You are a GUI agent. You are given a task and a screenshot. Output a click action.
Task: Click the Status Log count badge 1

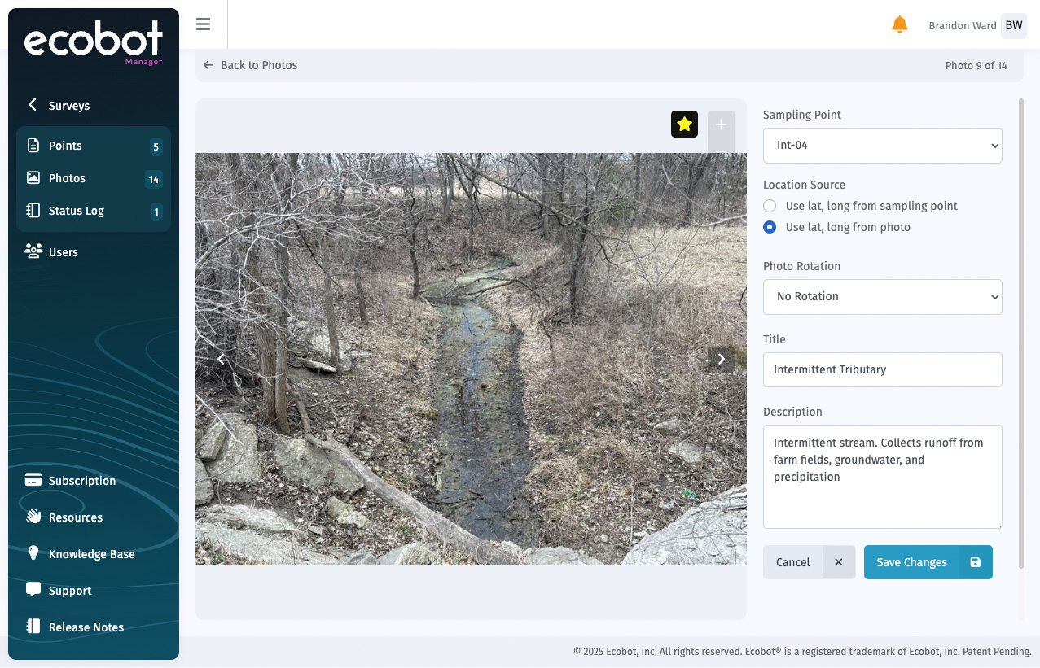pyautogui.click(x=156, y=212)
